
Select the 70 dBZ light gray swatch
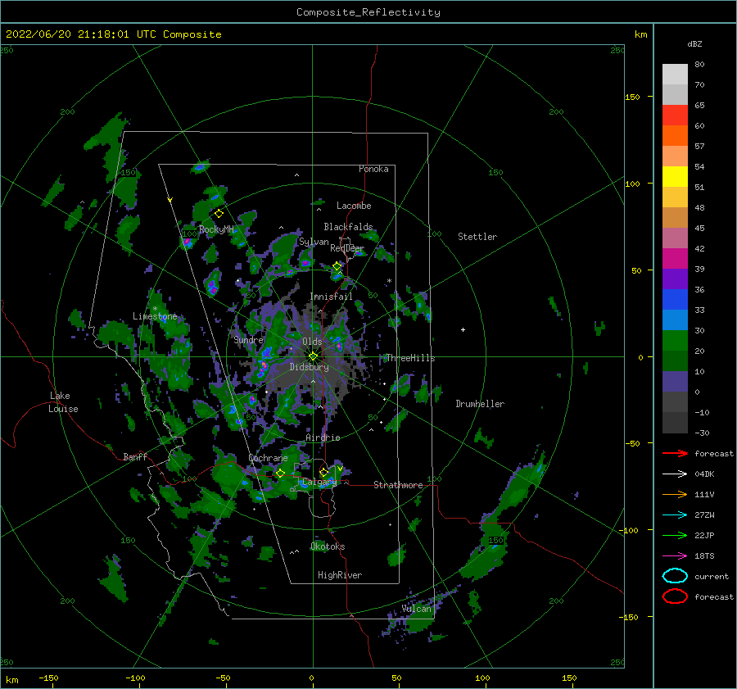pos(675,75)
